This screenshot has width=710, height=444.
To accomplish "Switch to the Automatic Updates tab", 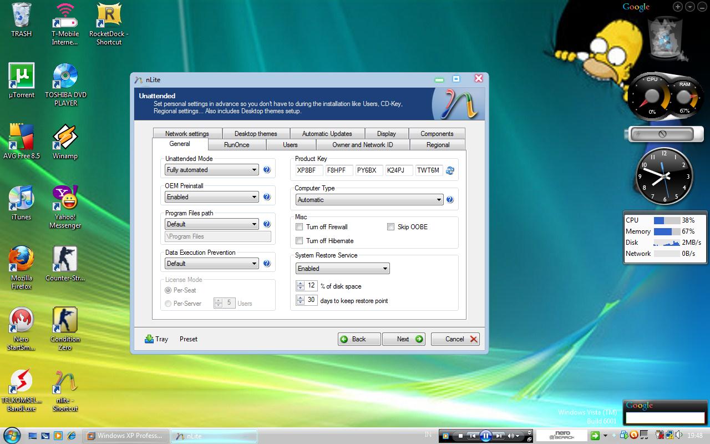I will coord(327,134).
